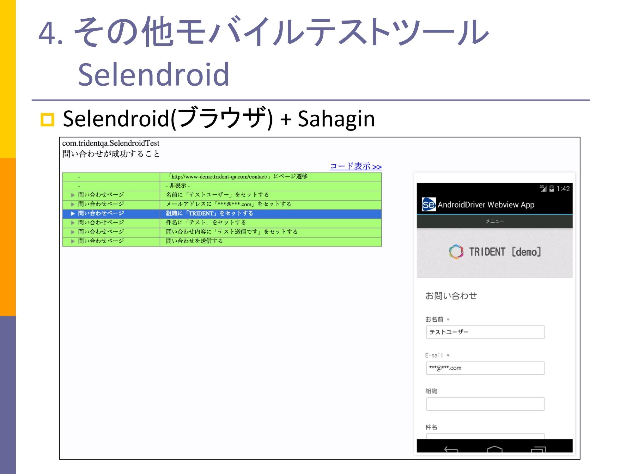Click the battery status icon
632x474 pixels.
[552, 189]
